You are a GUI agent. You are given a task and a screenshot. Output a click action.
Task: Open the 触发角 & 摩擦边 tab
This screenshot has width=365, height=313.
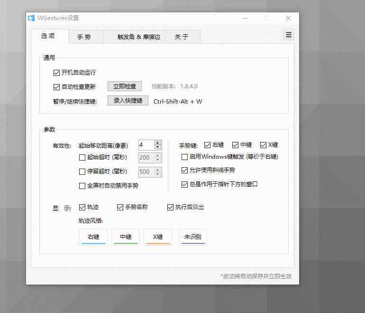(134, 37)
